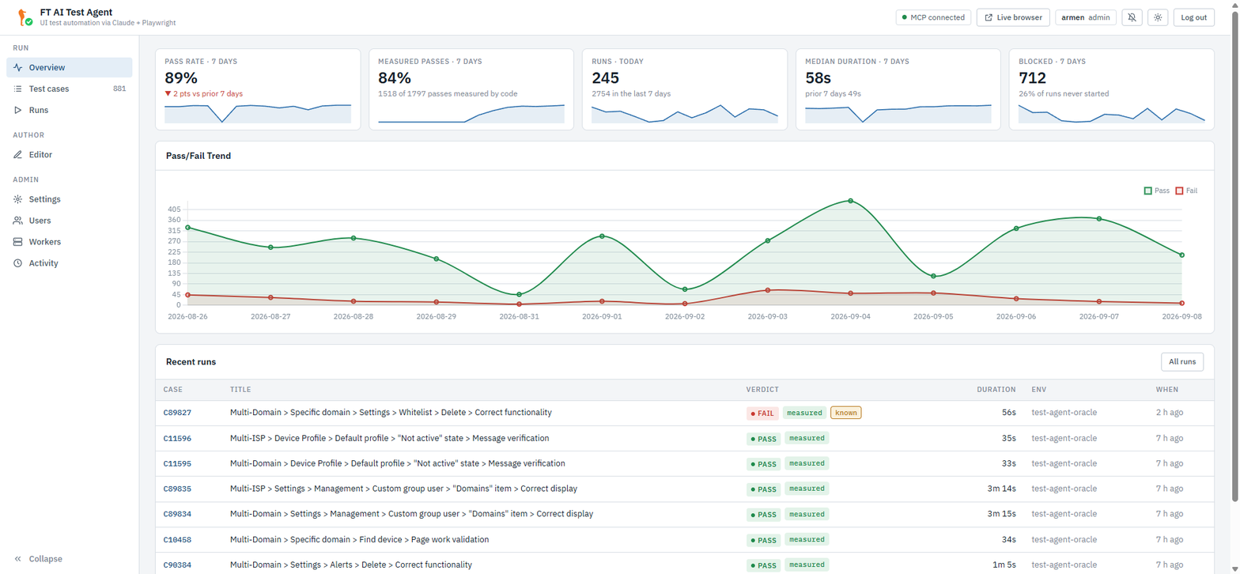Click the FT AI Test Agent logo
Viewport: 1240px width, 574px height.
click(x=24, y=17)
